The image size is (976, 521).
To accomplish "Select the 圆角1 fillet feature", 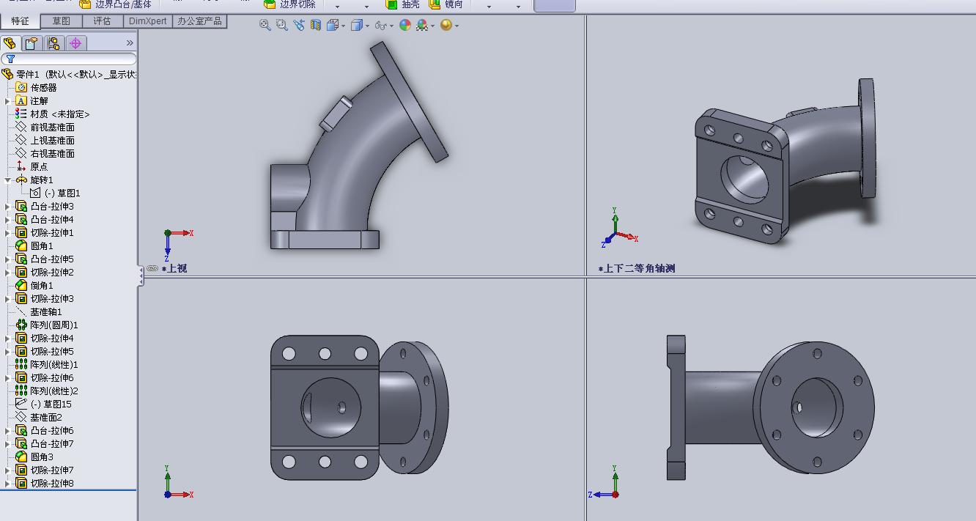I will 34,245.
